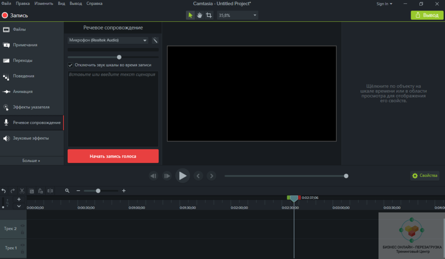
Task: Click the green Вывод export button
Action: (x=427, y=15)
